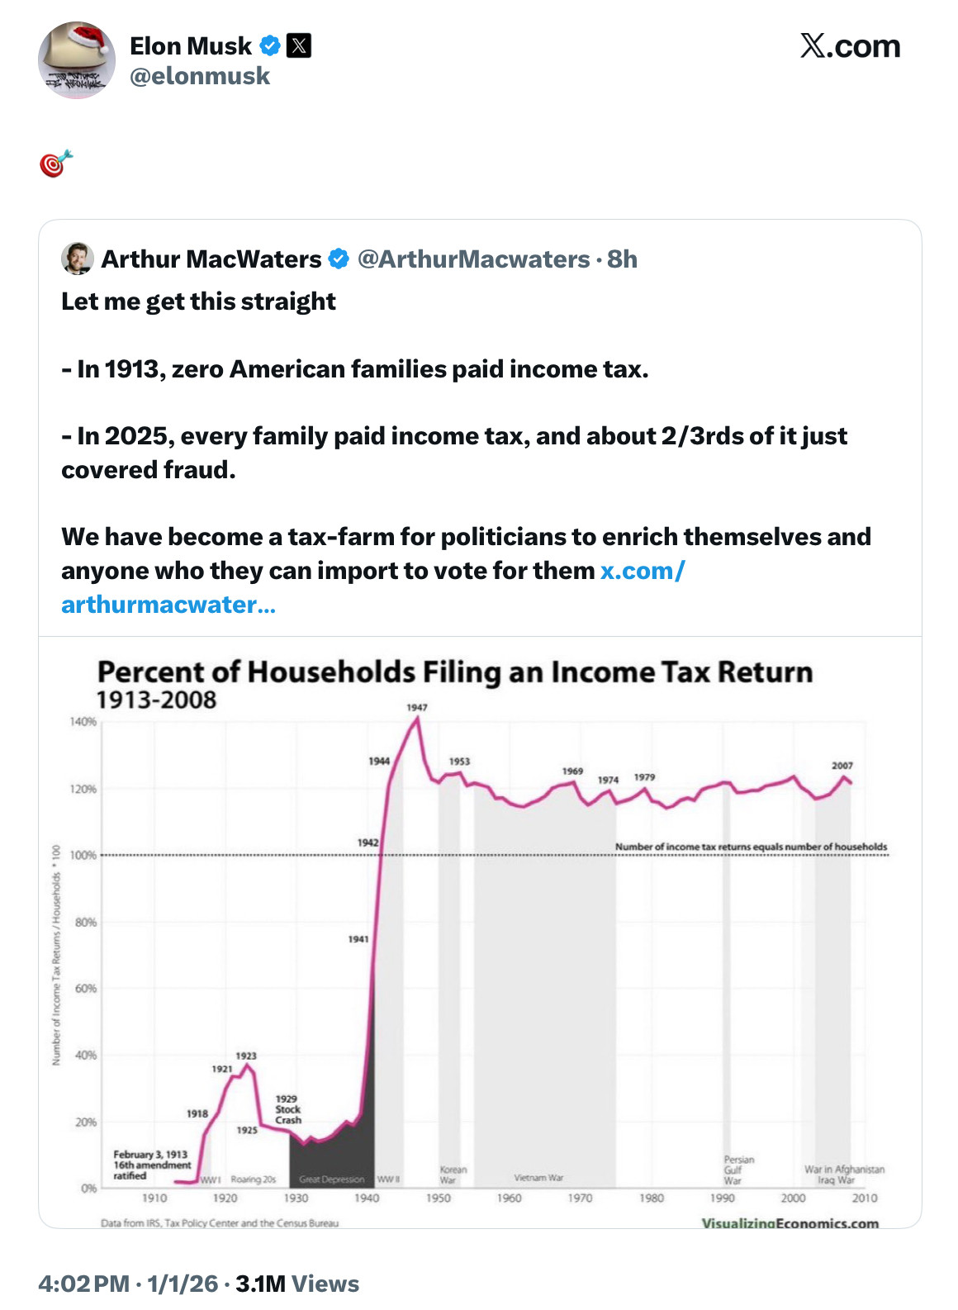The width and height of the screenshot is (958, 1310).
Task: Open the @elonmusk handle
Action: tap(200, 76)
